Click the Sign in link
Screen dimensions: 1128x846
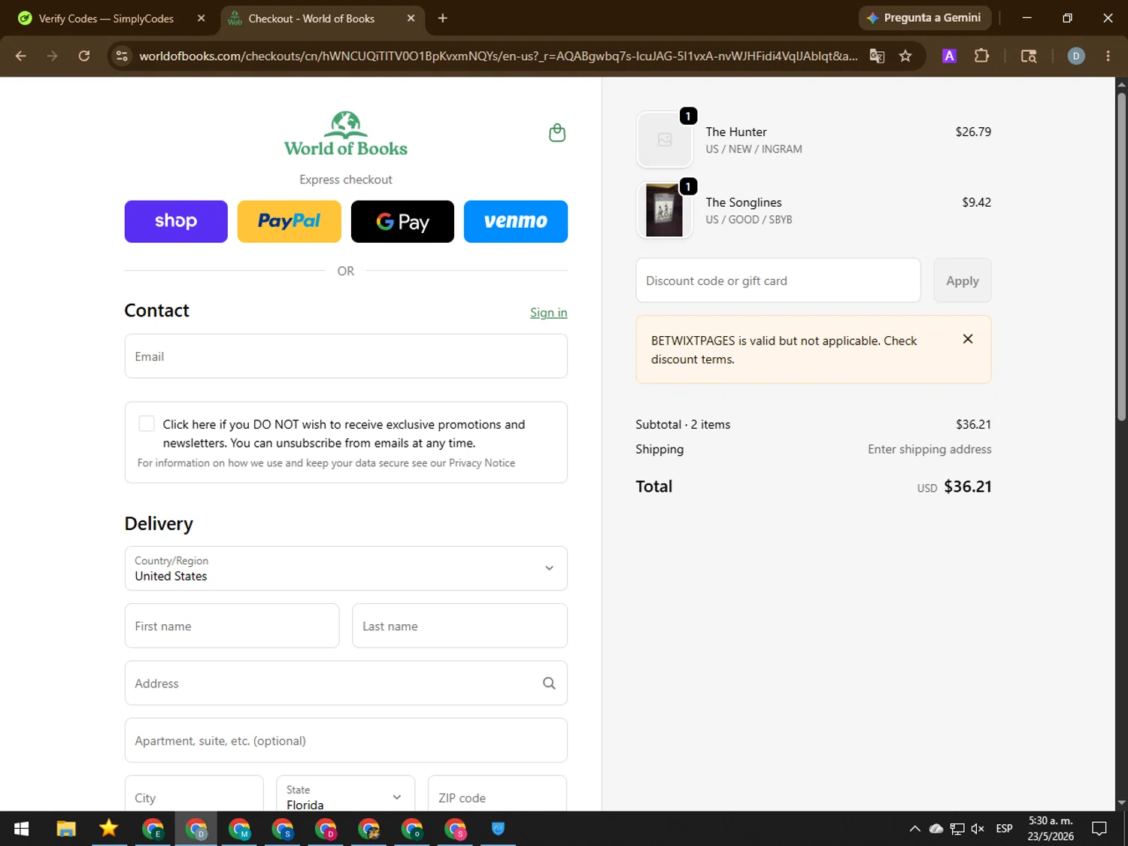(x=548, y=313)
